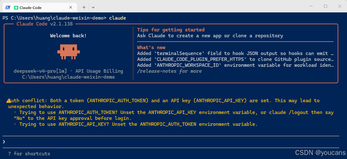Click the '? for shortcuts' hint

point(29,153)
